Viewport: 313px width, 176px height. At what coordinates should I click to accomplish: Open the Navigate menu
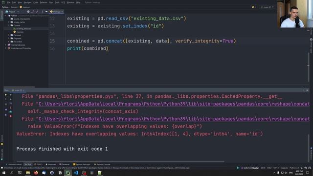27,2
